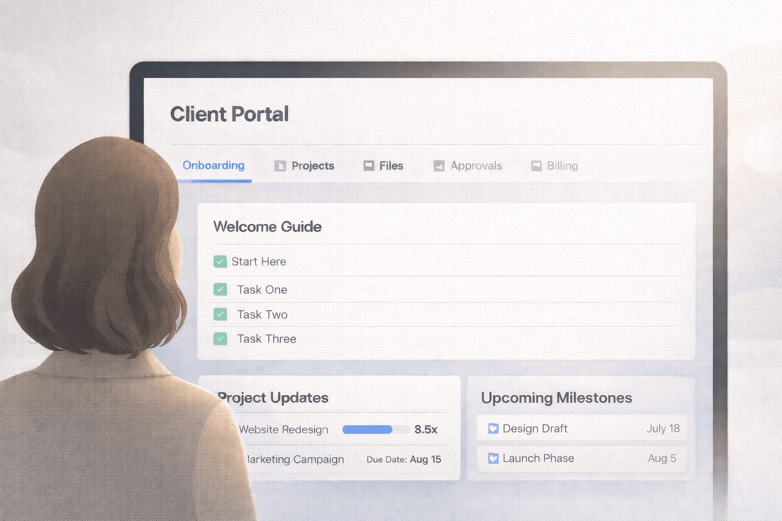Open the Billing tab icon

(536, 165)
